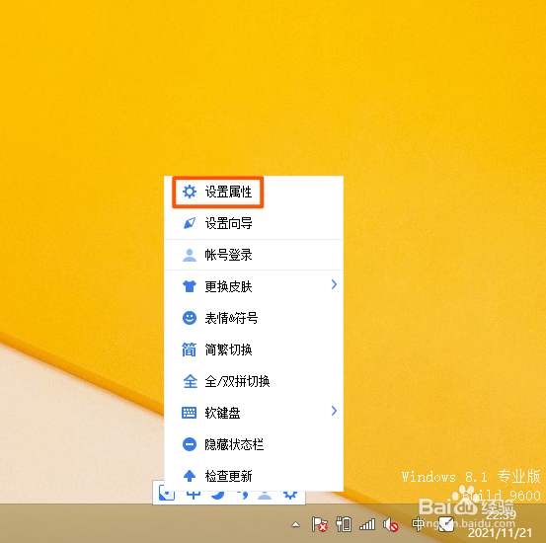Open the network signal tray icon

pos(367,524)
